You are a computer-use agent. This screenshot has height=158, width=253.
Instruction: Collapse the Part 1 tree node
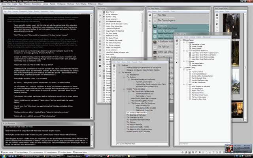coord(184,70)
